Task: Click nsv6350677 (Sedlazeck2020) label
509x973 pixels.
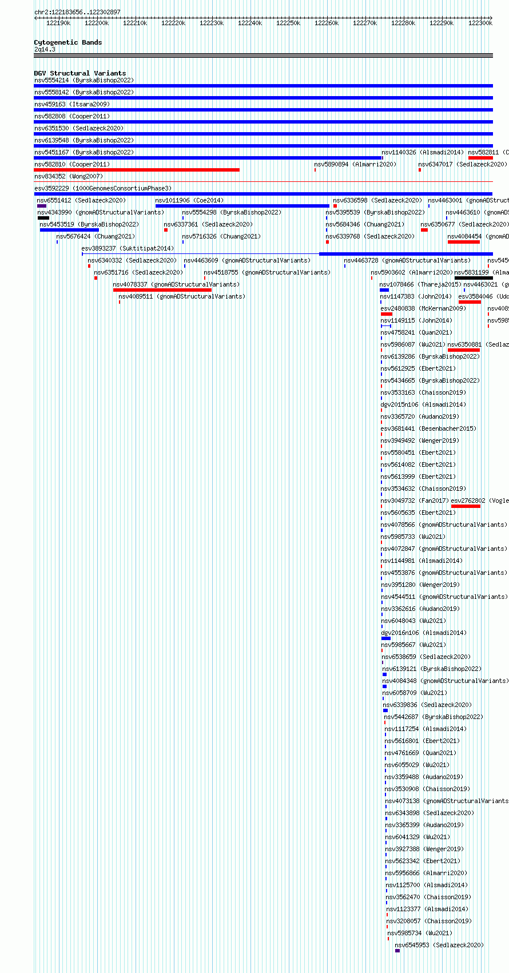Action: [465, 225]
